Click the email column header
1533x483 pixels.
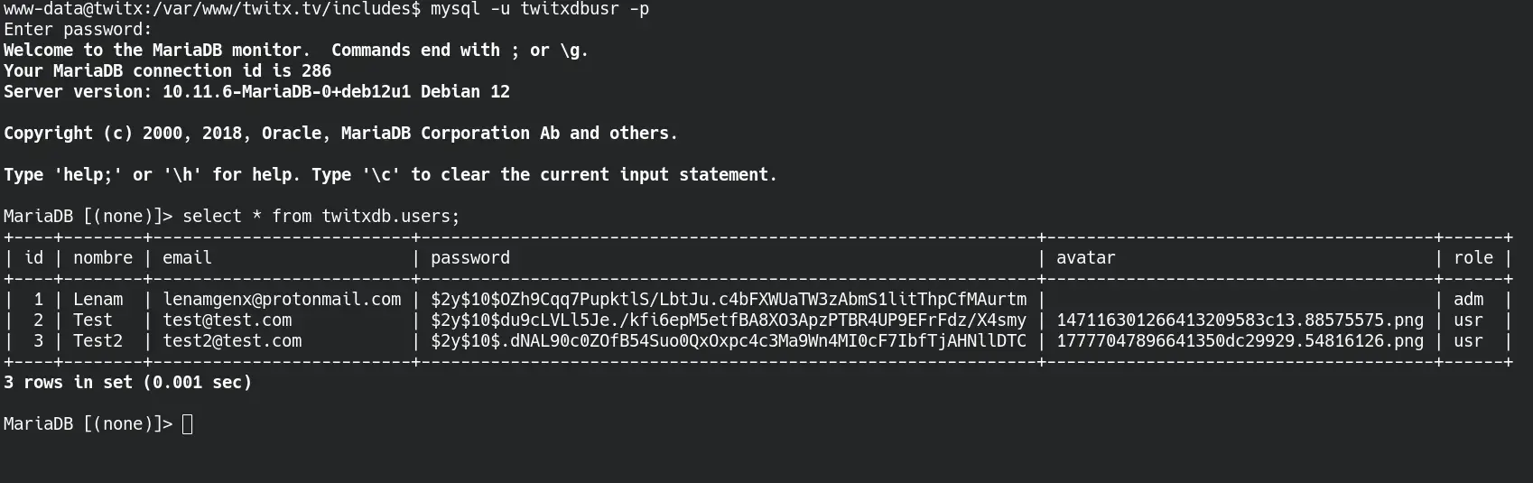187,258
